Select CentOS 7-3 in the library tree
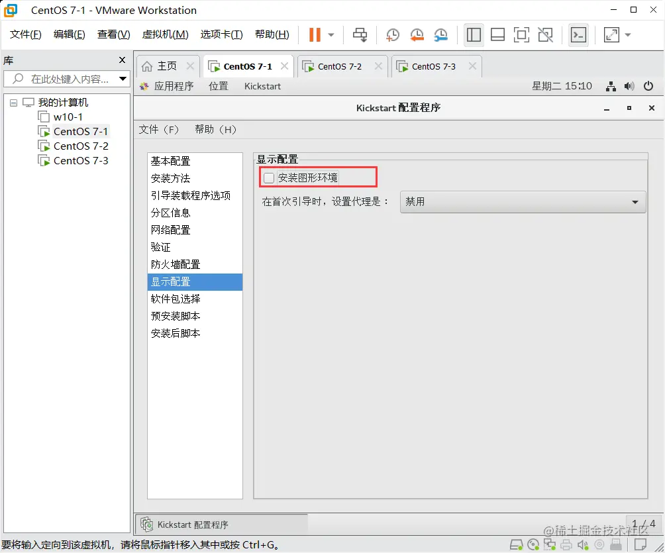This screenshot has height=553, width=665. pyautogui.click(x=81, y=161)
